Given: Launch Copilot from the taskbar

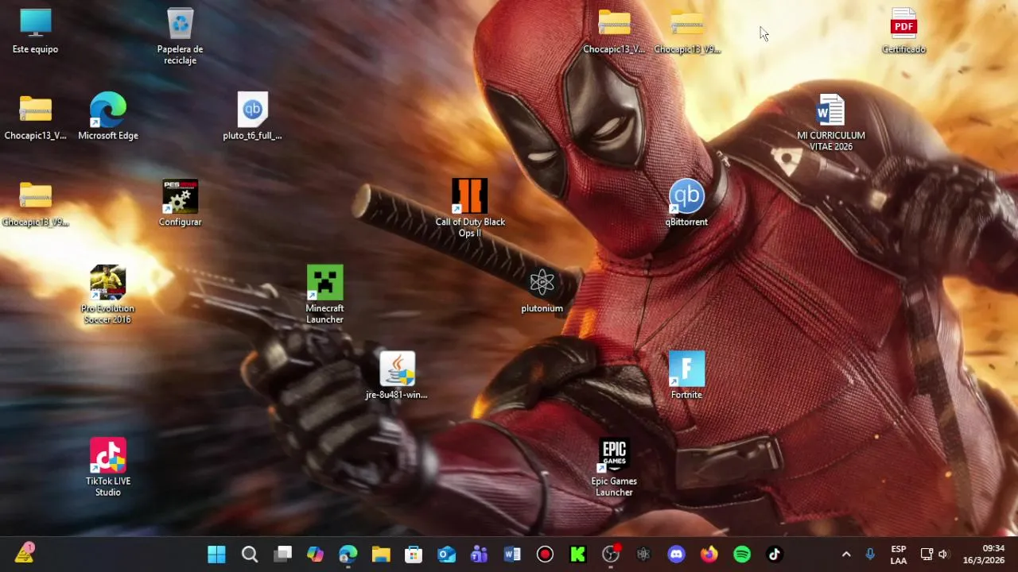Looking at the screenshot, I should point(315,555).
